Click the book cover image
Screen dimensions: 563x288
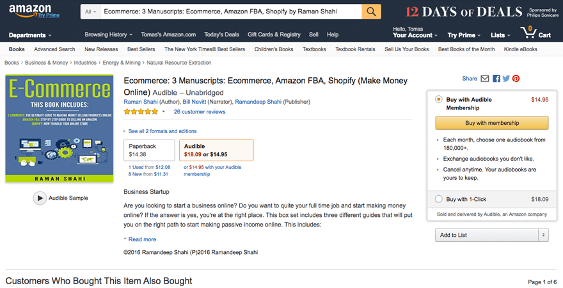coord(59,129)
